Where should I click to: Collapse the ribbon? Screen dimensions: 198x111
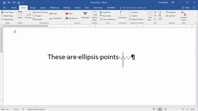click(196, 23)
